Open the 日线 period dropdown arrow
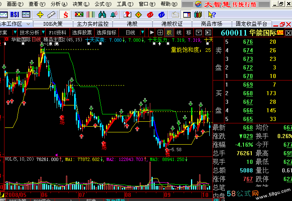Image resolution: width=292 pixels, height=201 pixels. [x=143, y=32]
